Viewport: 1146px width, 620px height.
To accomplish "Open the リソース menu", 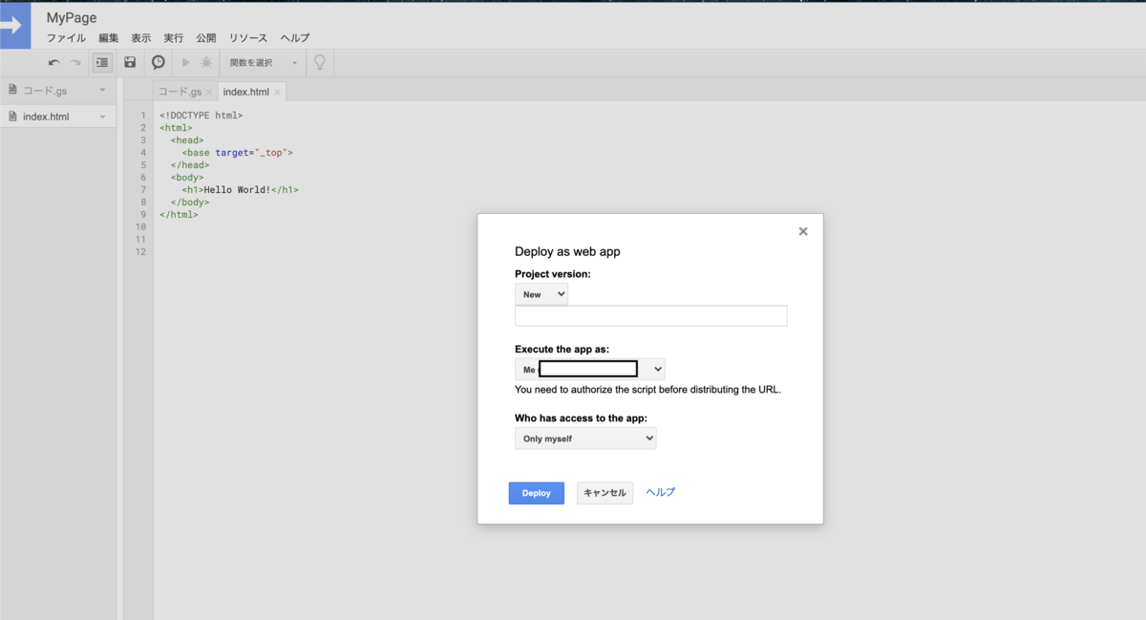I will [248, 38].
